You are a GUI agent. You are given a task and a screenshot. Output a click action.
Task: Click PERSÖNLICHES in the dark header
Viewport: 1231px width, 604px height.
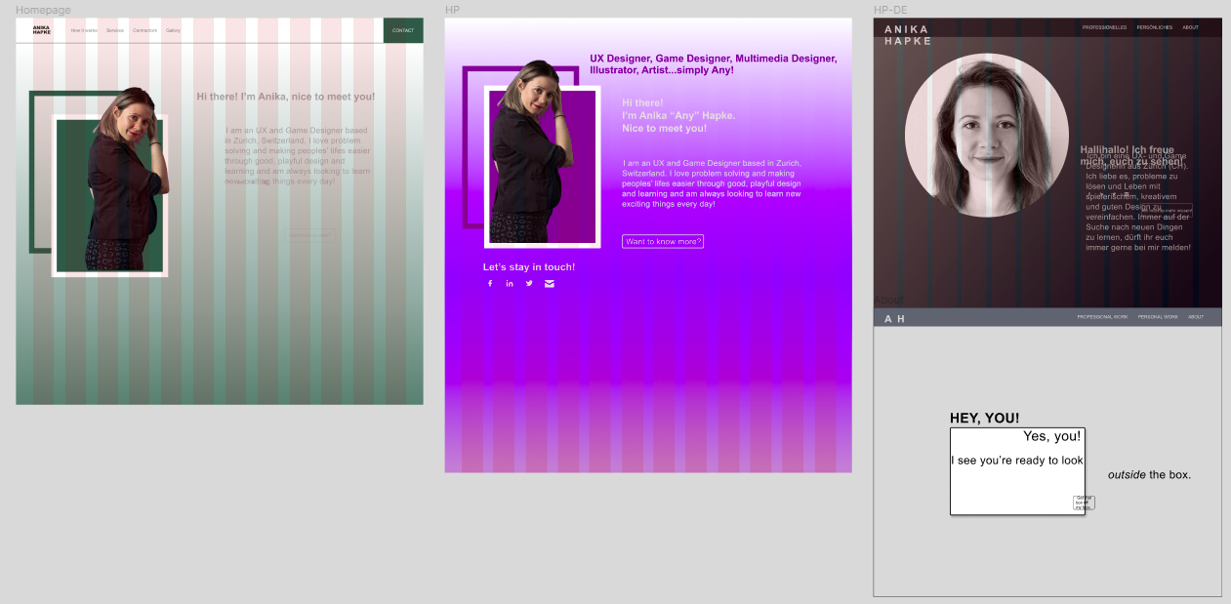(1155, 27)
